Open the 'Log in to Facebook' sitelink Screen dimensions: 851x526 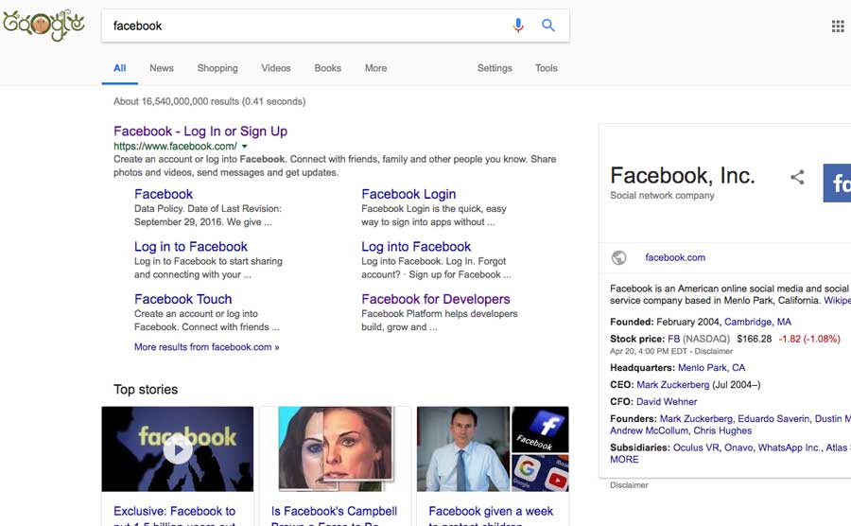tap(191, 246)
